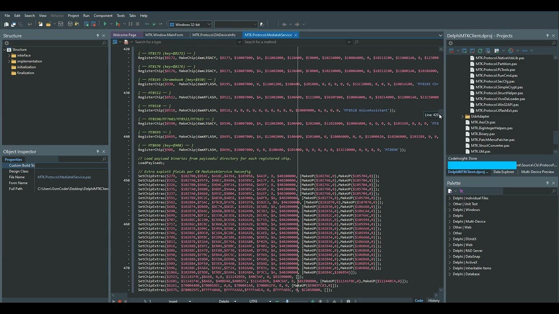
Task: Pin the Structure panel
Action: tap(97, 36)
